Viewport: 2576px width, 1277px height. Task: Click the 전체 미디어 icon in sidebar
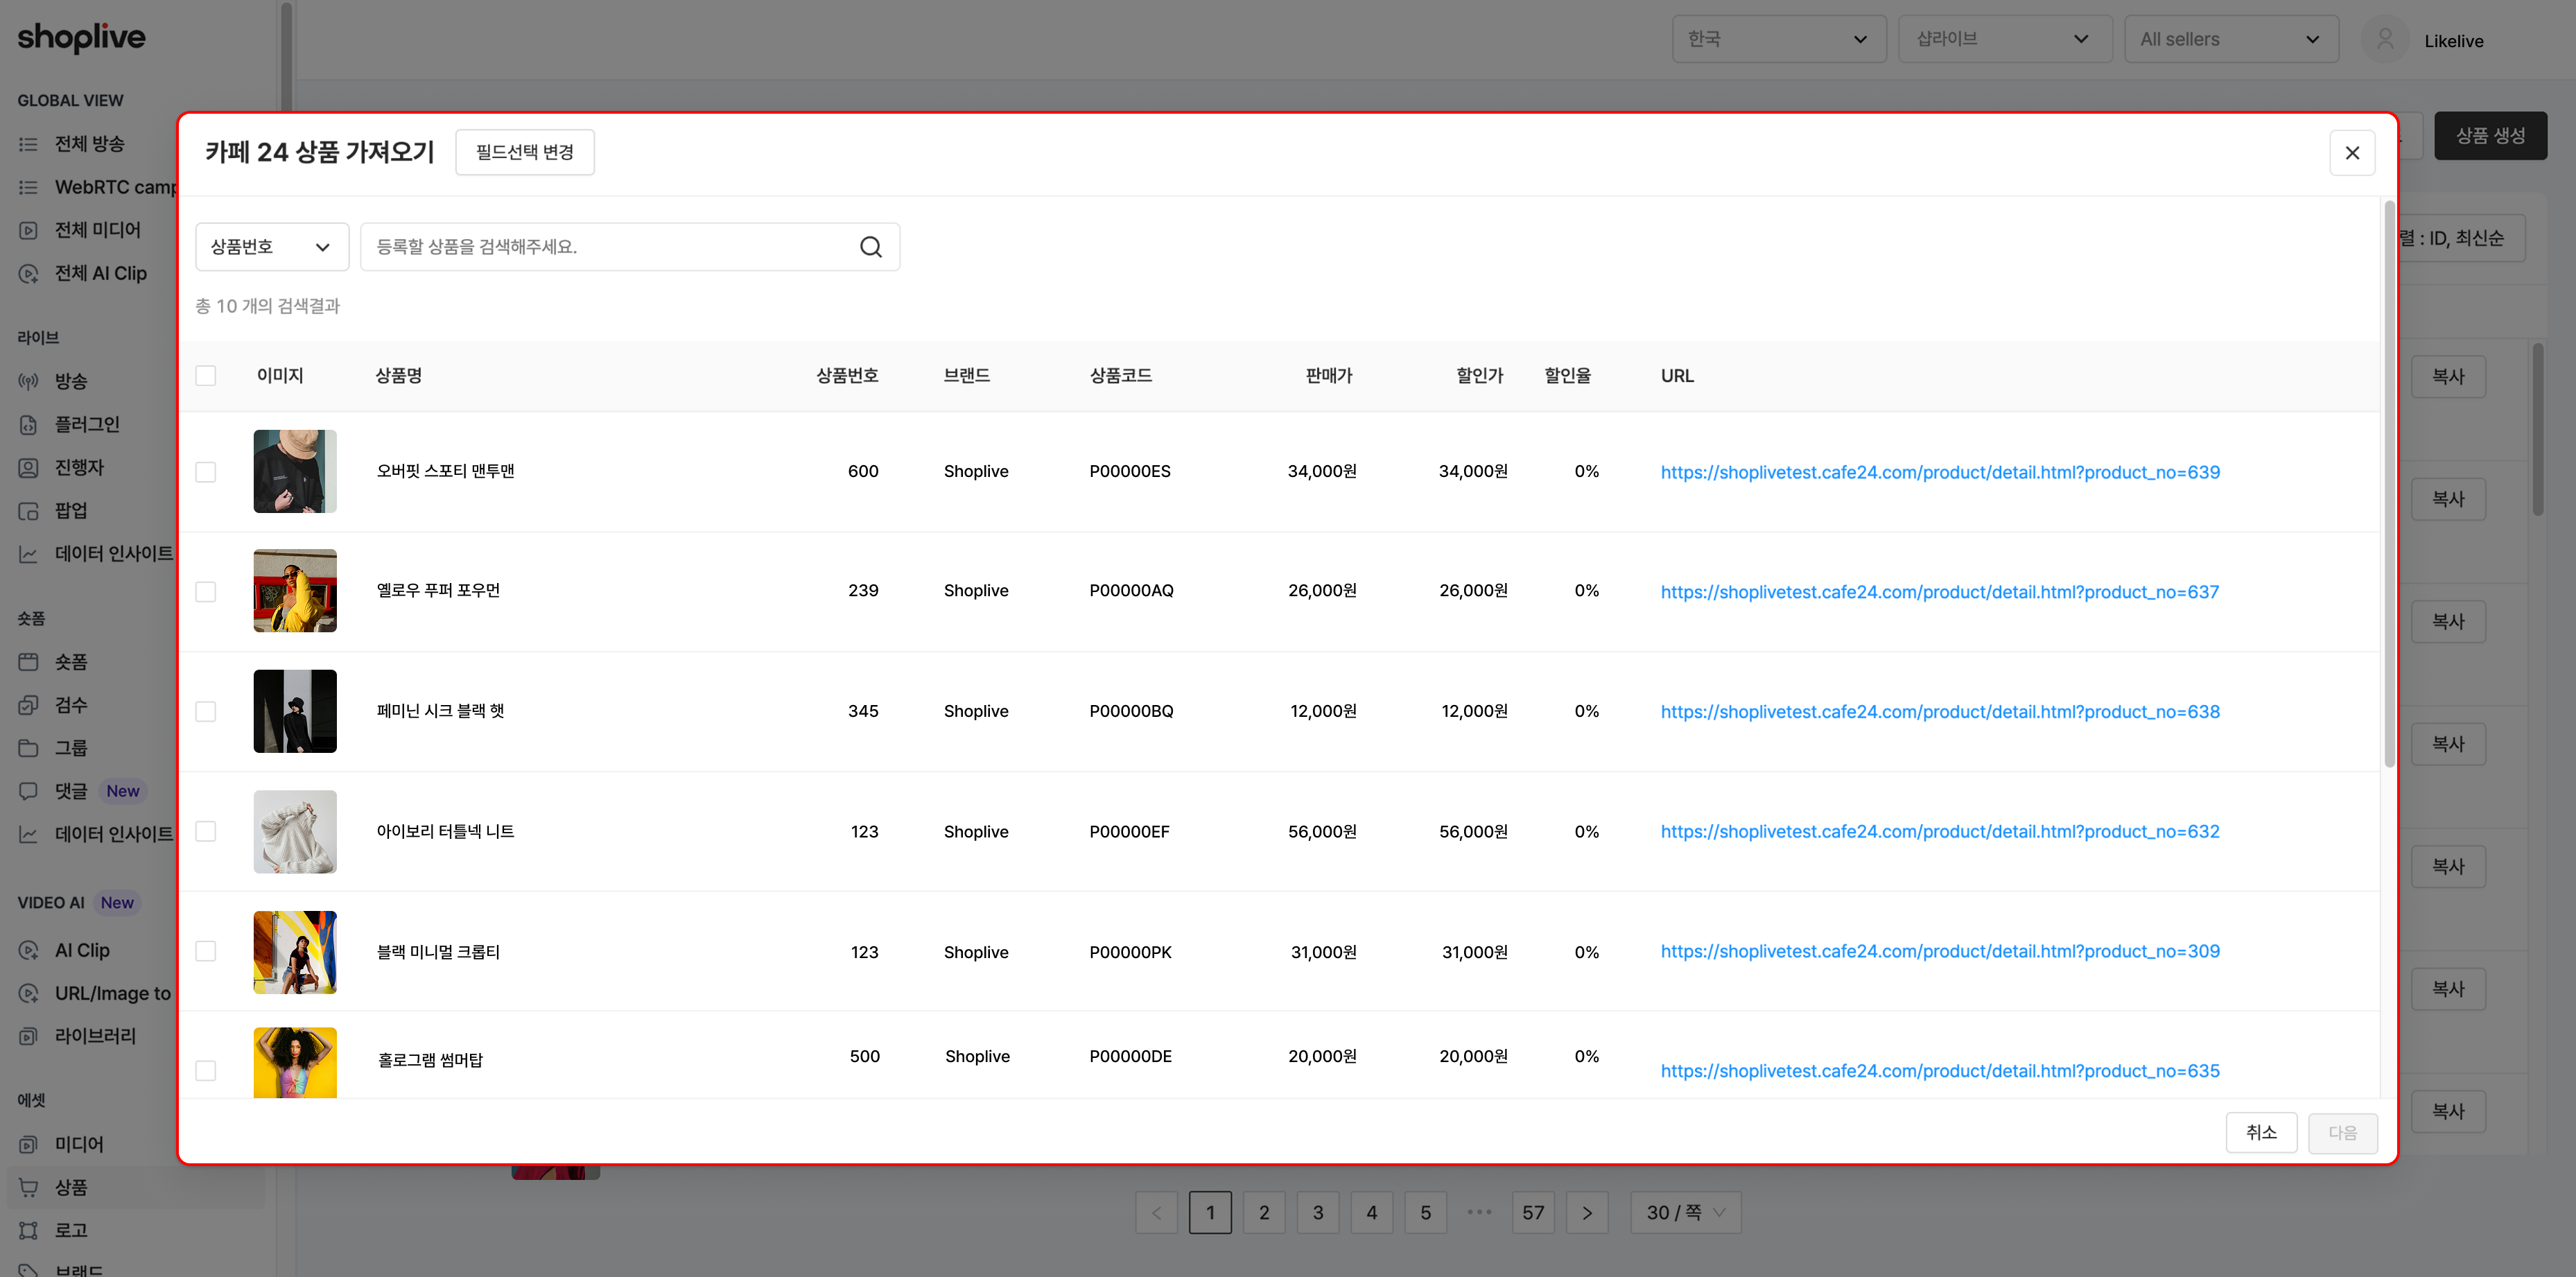tap(28, 230)
